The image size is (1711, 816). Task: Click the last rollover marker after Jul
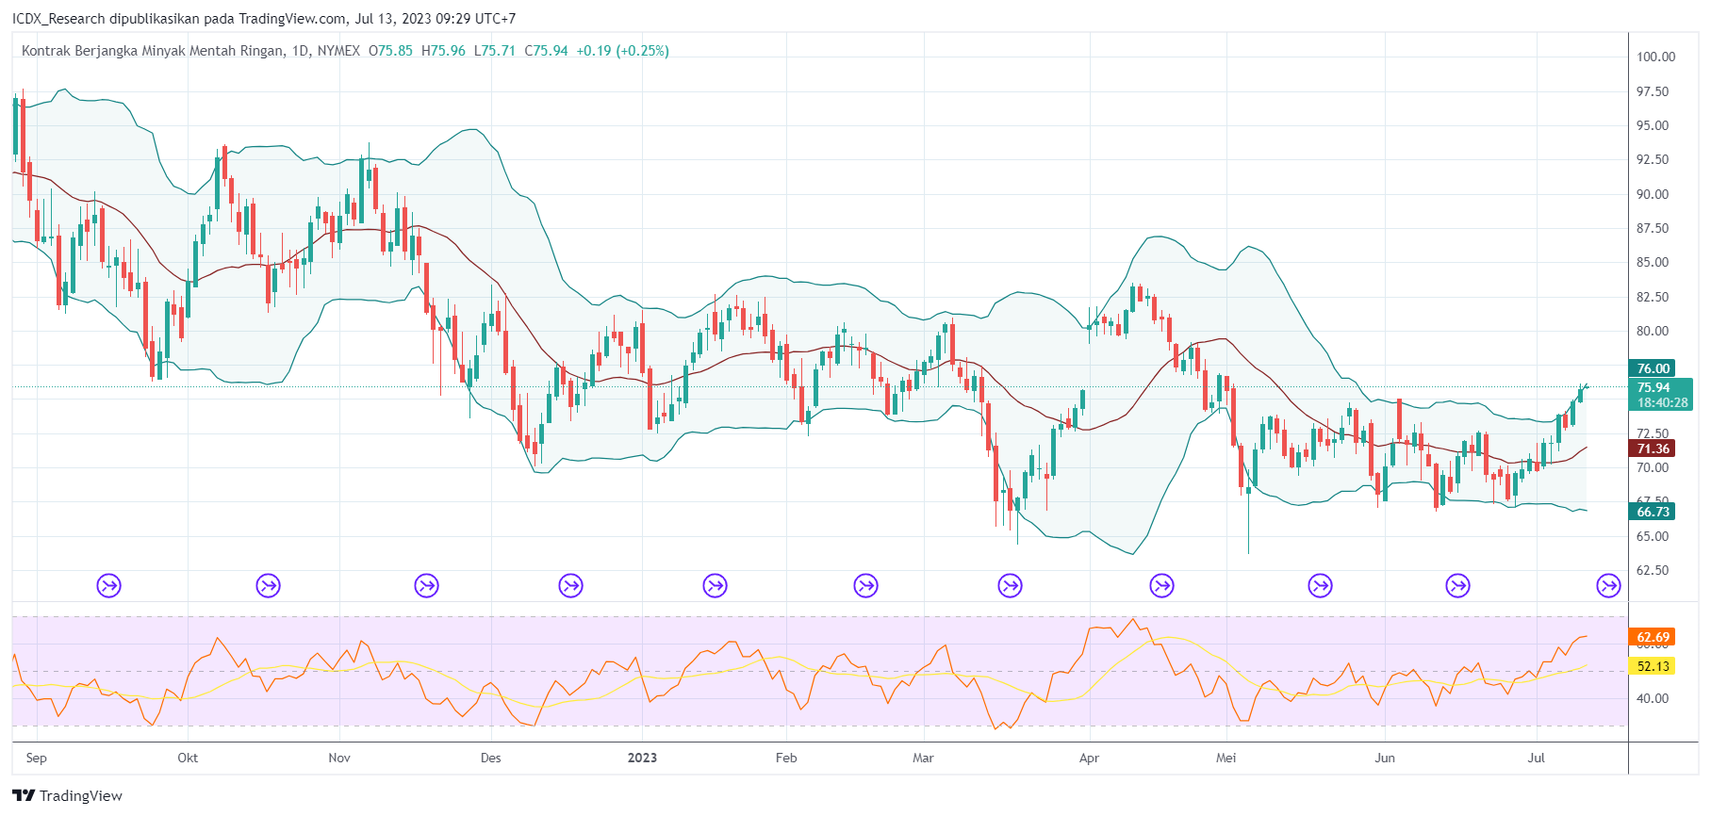(x=1608, y=586)
